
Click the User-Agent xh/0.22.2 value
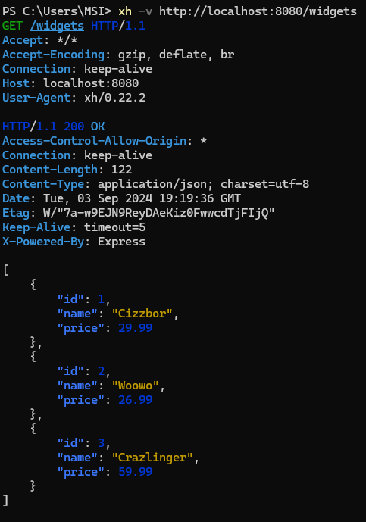115,98
